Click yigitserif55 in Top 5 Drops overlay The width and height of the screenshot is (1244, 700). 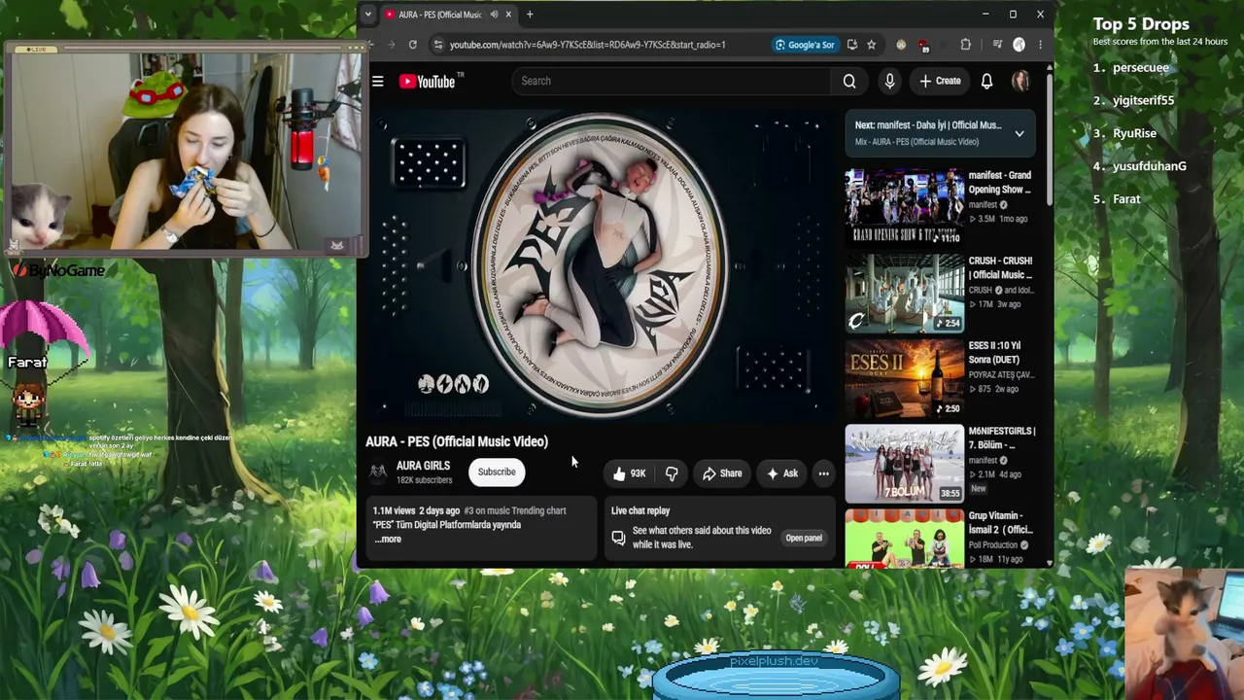coord(1144,101)
